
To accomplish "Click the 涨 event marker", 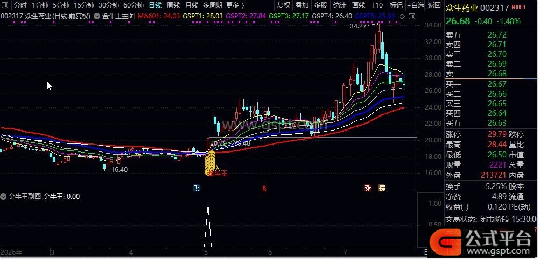I will pyautogui.click(x=368, y=188).
